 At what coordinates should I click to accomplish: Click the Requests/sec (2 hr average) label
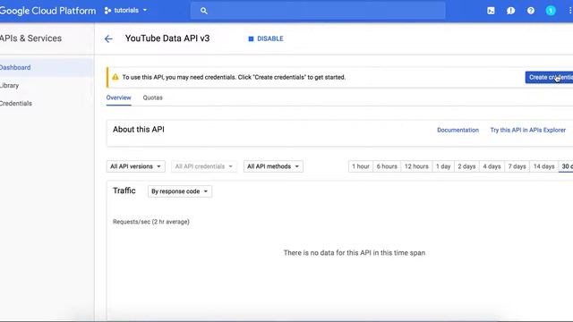point(151,222)
